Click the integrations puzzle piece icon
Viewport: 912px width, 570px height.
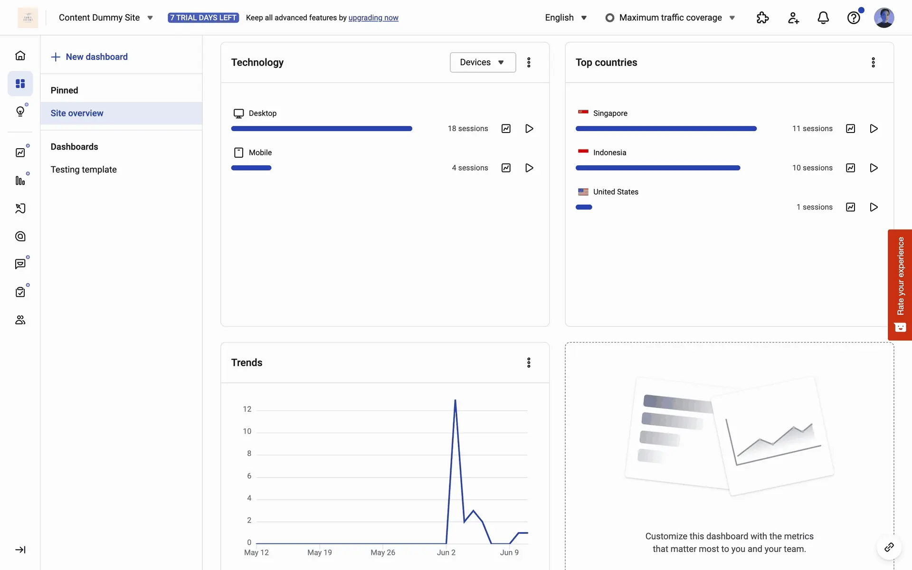[x=762, y=18]
